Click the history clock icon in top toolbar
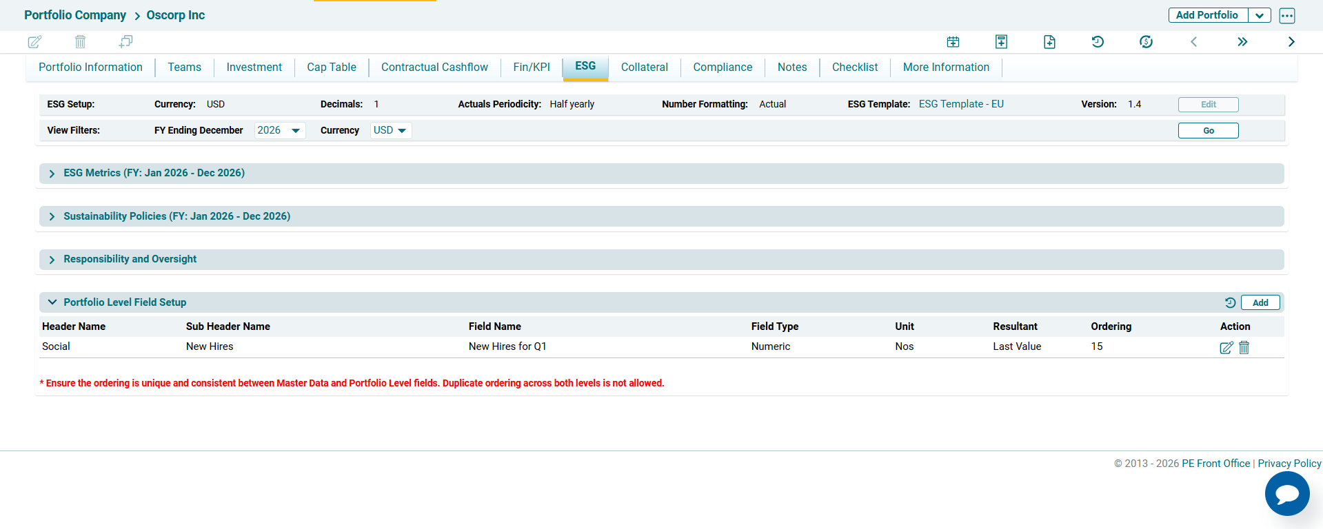 pos(1098,42)
